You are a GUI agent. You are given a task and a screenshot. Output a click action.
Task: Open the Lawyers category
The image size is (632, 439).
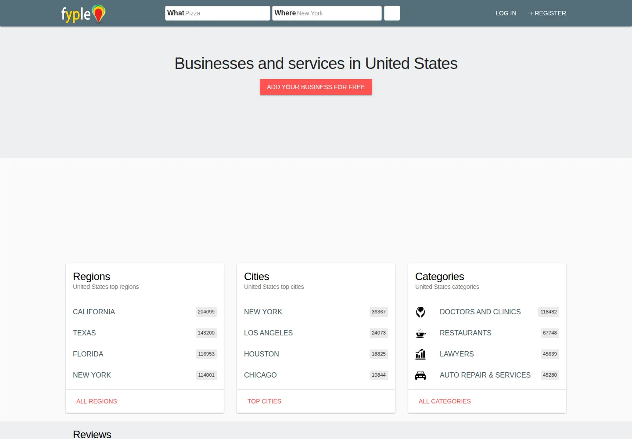pyautogui.click(x=457, y=354)
